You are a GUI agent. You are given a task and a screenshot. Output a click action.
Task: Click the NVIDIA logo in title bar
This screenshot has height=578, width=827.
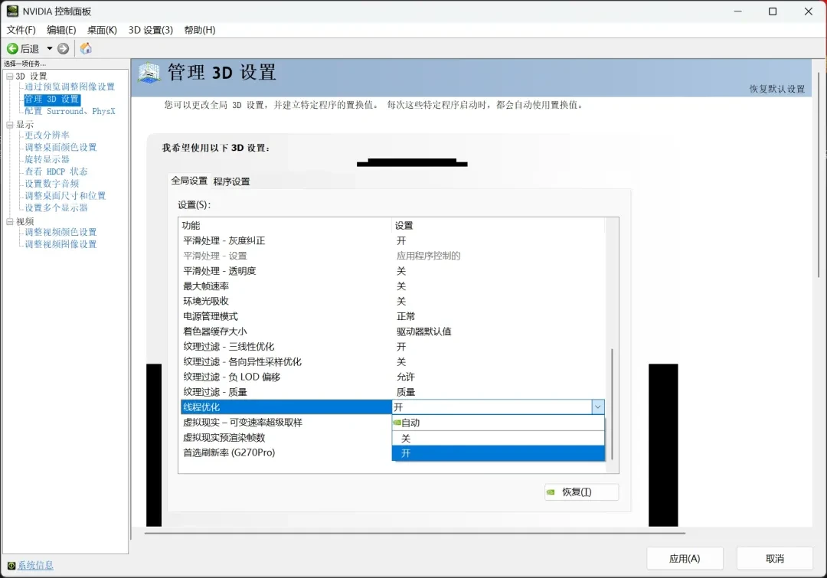click(12, 11)
